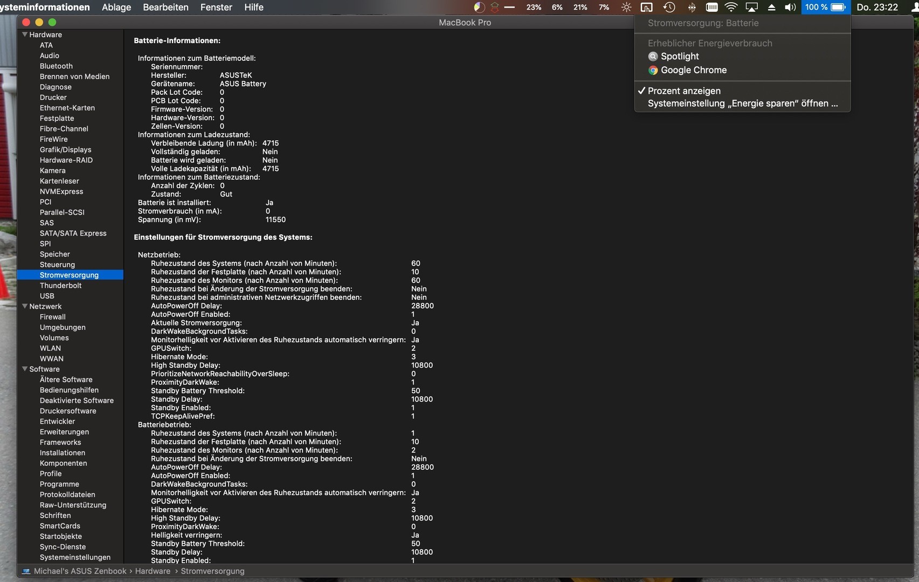
Task: Select Kamera in the sidebar
Action: coord(52,171)
